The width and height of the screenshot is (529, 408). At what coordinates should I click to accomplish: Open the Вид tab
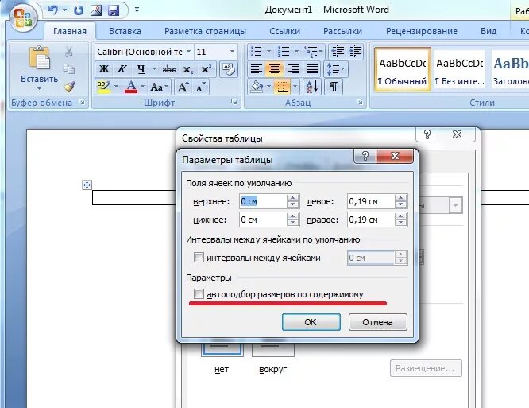[x=488, y=31]
